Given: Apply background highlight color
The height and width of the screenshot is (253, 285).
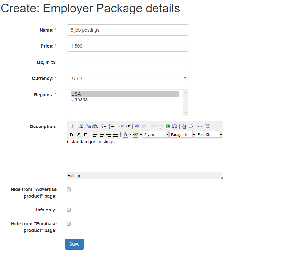Looking at the screenshot, I should [136, 135].
